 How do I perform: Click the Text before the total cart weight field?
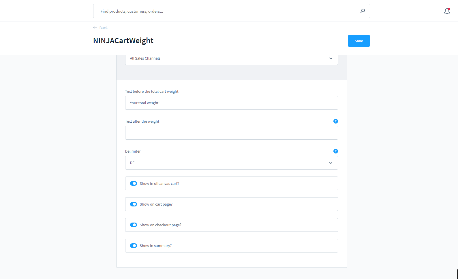pos(231,103)
